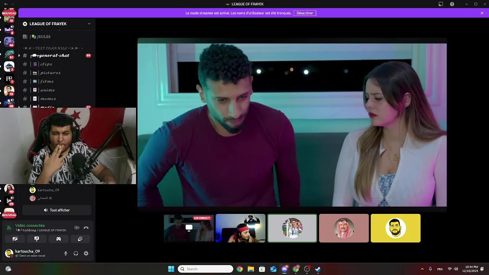The image size is (489, 275).
Task: Open server icon with 29 badge
Action: [x=9, y=201]
